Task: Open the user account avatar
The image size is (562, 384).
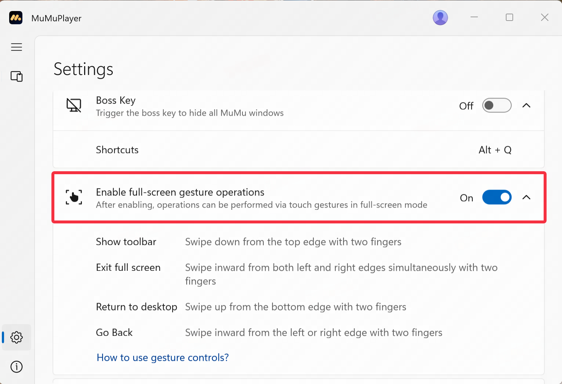Action: pyautogui.click(x=440, y=17)
